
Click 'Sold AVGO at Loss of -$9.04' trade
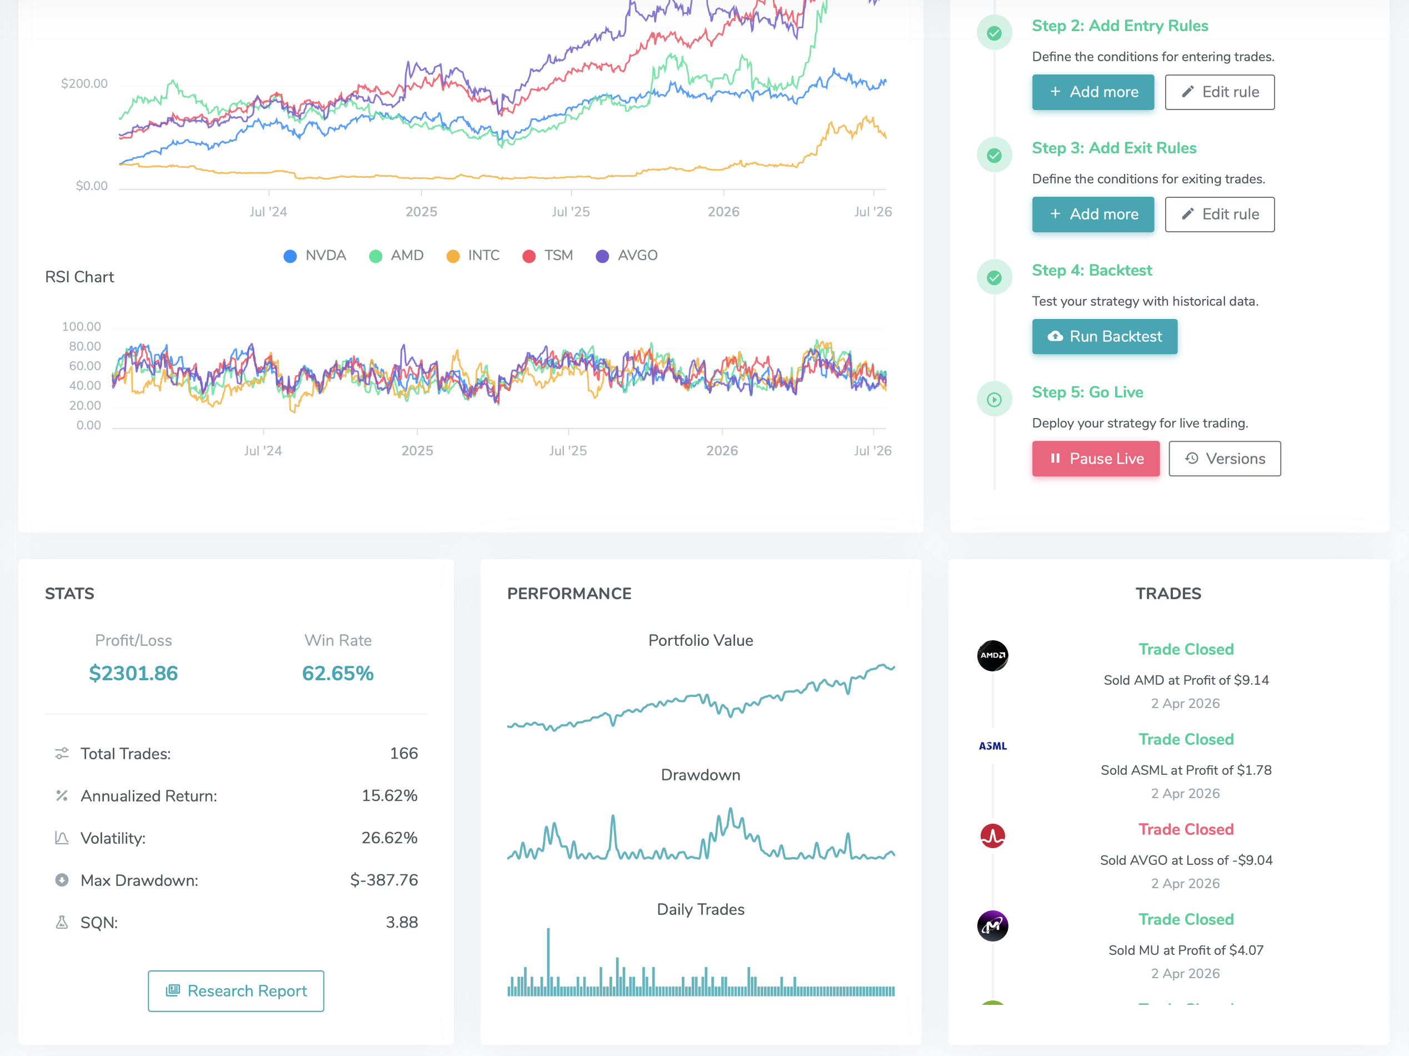click(x=1186, y=860)
